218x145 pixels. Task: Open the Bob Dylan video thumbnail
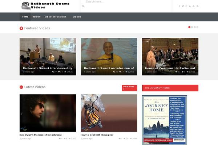(x=48, y=113)
